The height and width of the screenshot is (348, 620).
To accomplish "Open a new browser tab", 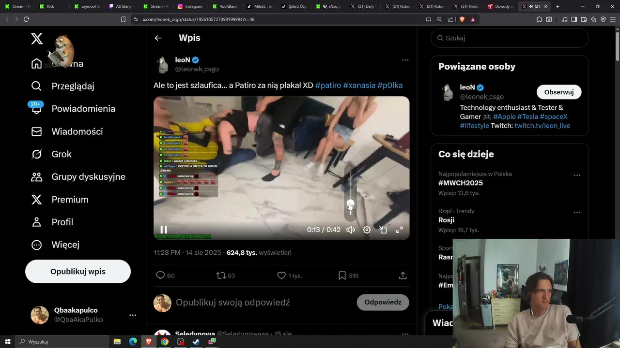I will pyautogui.click(x=558, y=6).
